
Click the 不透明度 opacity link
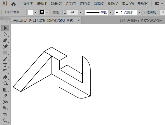[151, 12]
